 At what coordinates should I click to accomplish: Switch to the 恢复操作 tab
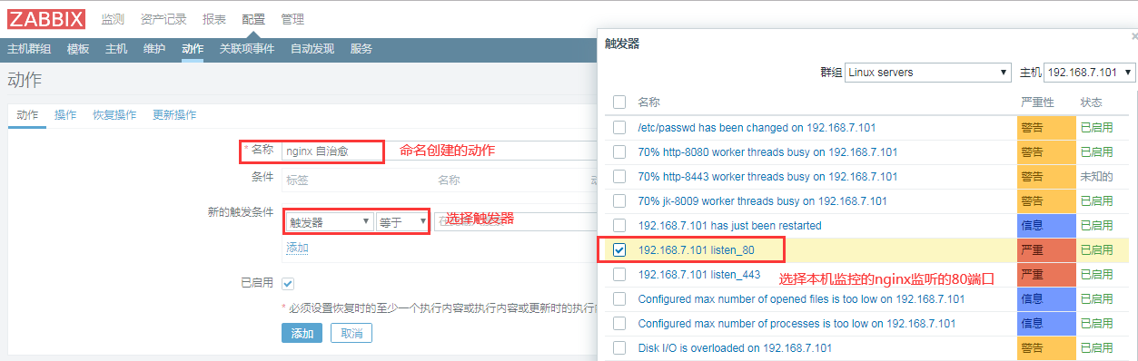pyautogui.click(x=114, y=115)
